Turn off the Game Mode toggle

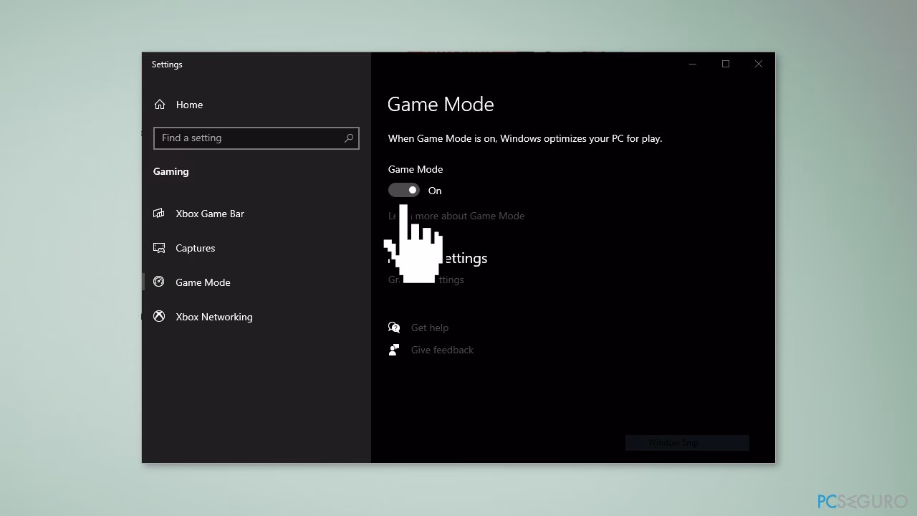click(x=403, y=190)
